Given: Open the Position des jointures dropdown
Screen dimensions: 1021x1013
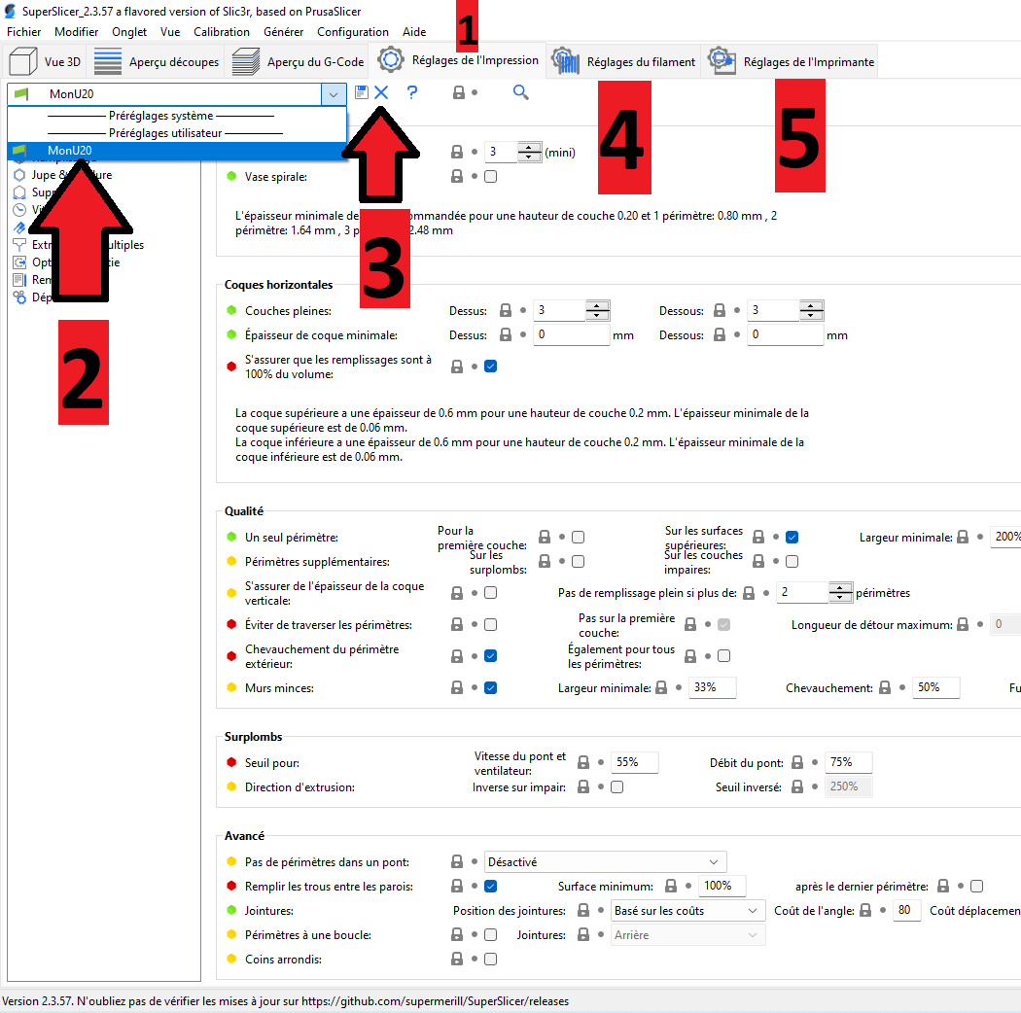Looking at the screenshot, I should 687,911.
